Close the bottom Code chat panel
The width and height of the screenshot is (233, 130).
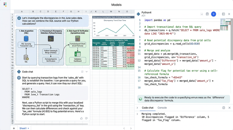[x=229, y=108]
